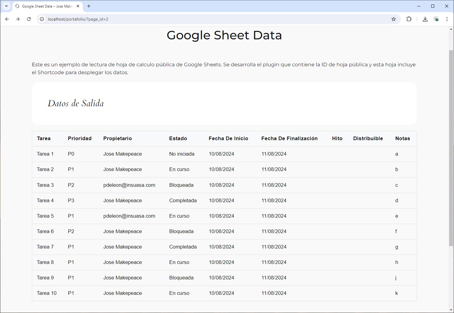
Task: Click Bloqueada status in Tarea 9 row
Action: coord(181,278)
